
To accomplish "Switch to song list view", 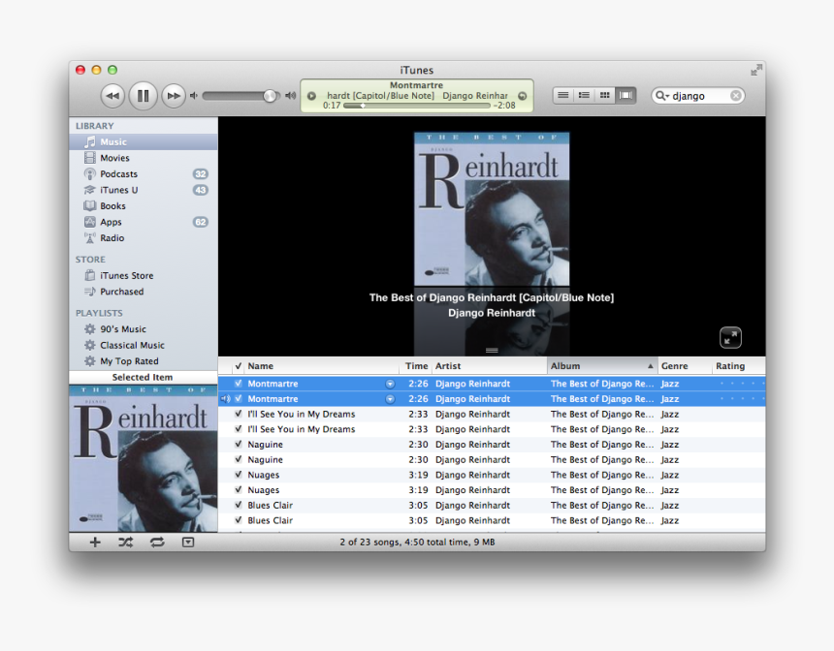I will point(562,96).
